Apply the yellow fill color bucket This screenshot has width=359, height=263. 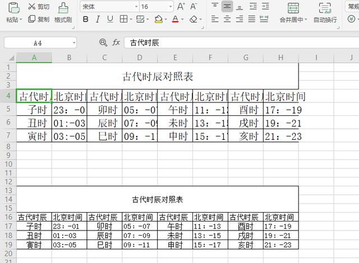(x=158, y=19)
